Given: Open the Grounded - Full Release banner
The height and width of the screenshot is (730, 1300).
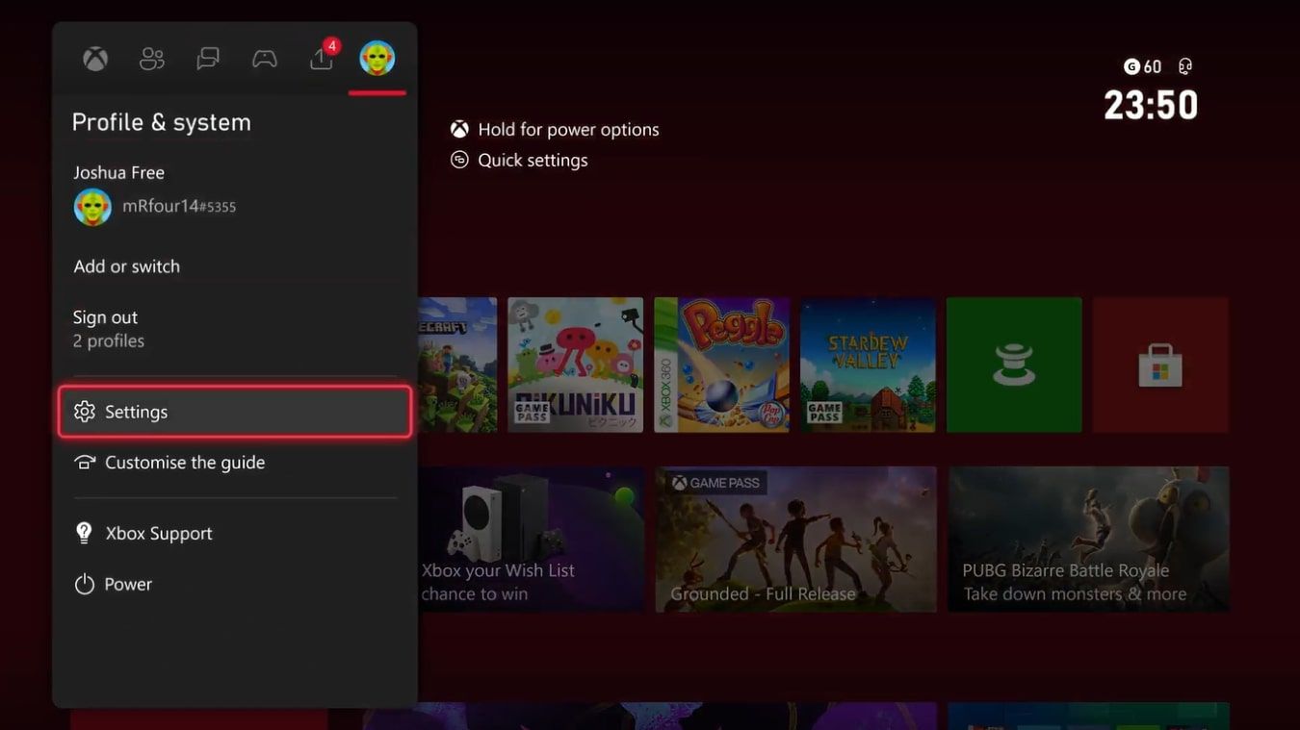Looking at the screenshot, I should (x=796, y=539).
